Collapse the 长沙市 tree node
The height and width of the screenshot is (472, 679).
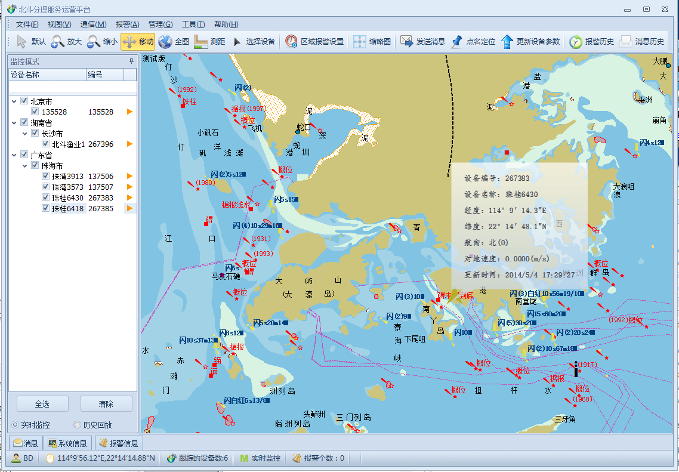(24, 134)
